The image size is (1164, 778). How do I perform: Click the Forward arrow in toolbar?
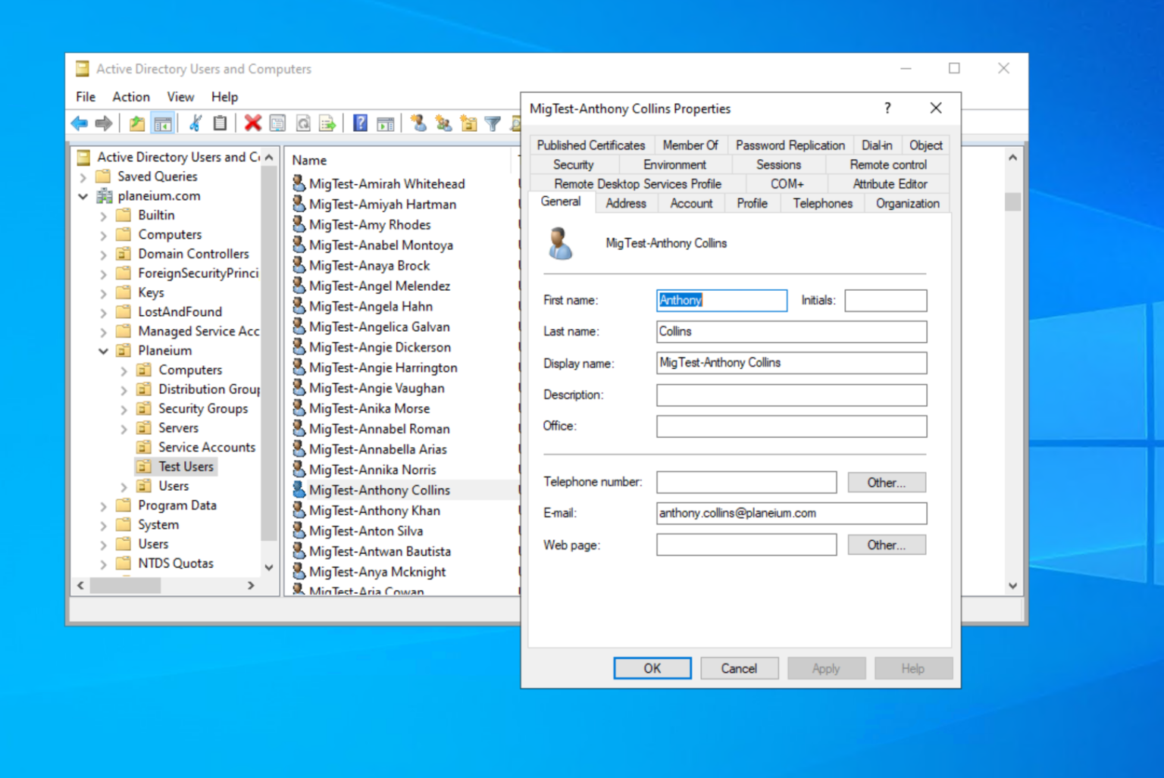(x=104, y=123)
